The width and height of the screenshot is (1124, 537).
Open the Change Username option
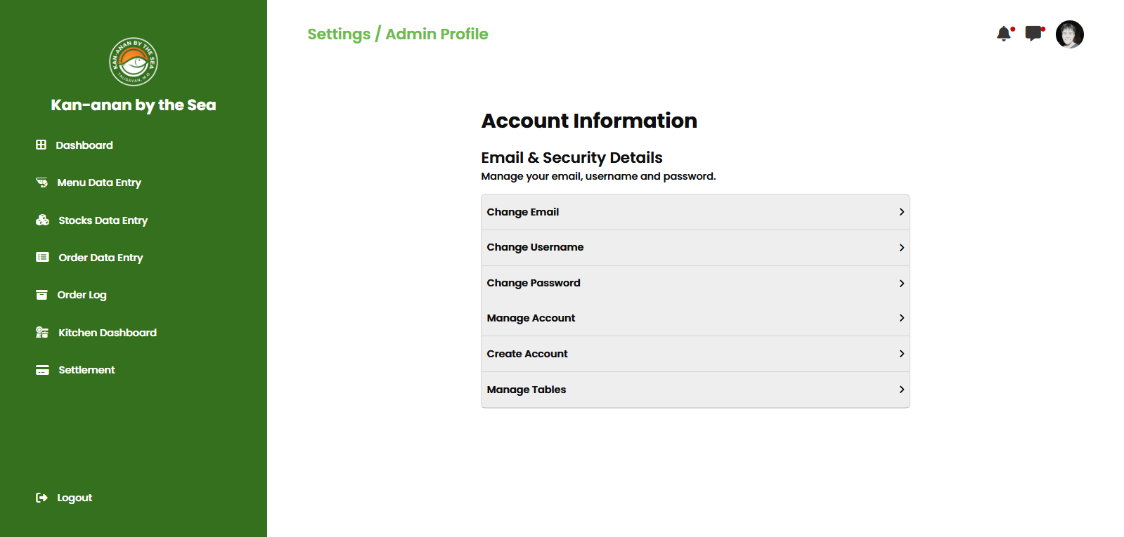point(535,247)
